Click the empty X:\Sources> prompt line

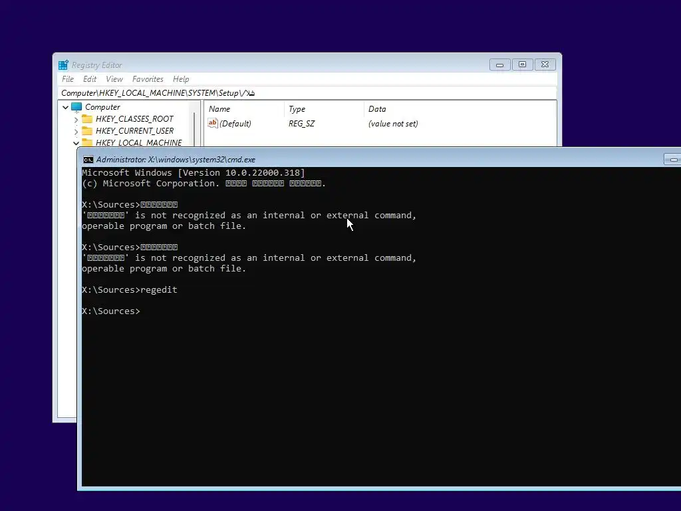point(111,311)
